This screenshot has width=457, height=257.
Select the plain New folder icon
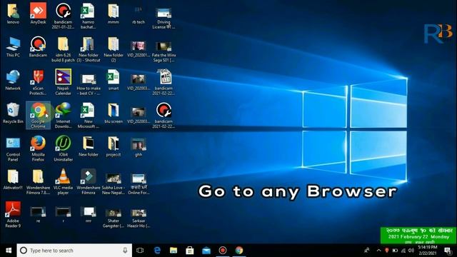pyautogui.click(x=89, y=147)
